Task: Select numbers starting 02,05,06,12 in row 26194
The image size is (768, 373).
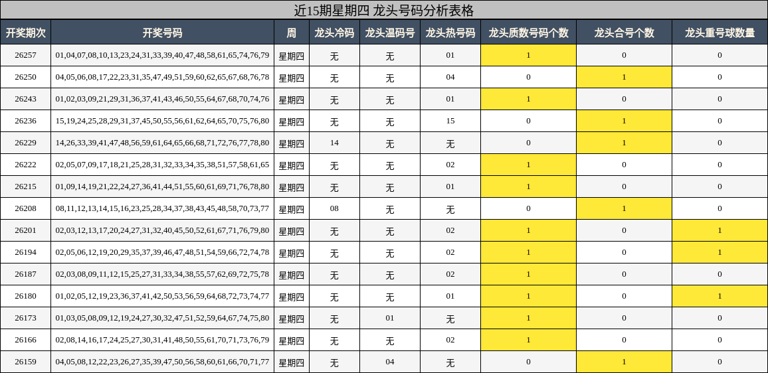Action: pyautogui.click(x=162, y=253)
